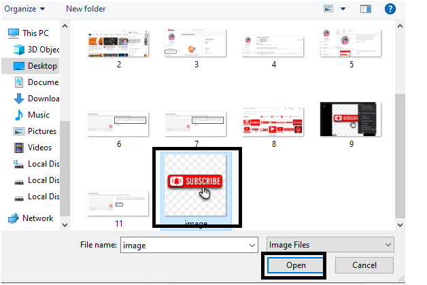The image size is (427, 285).
Task: Click in the File name field
Action: coord(189,246)
